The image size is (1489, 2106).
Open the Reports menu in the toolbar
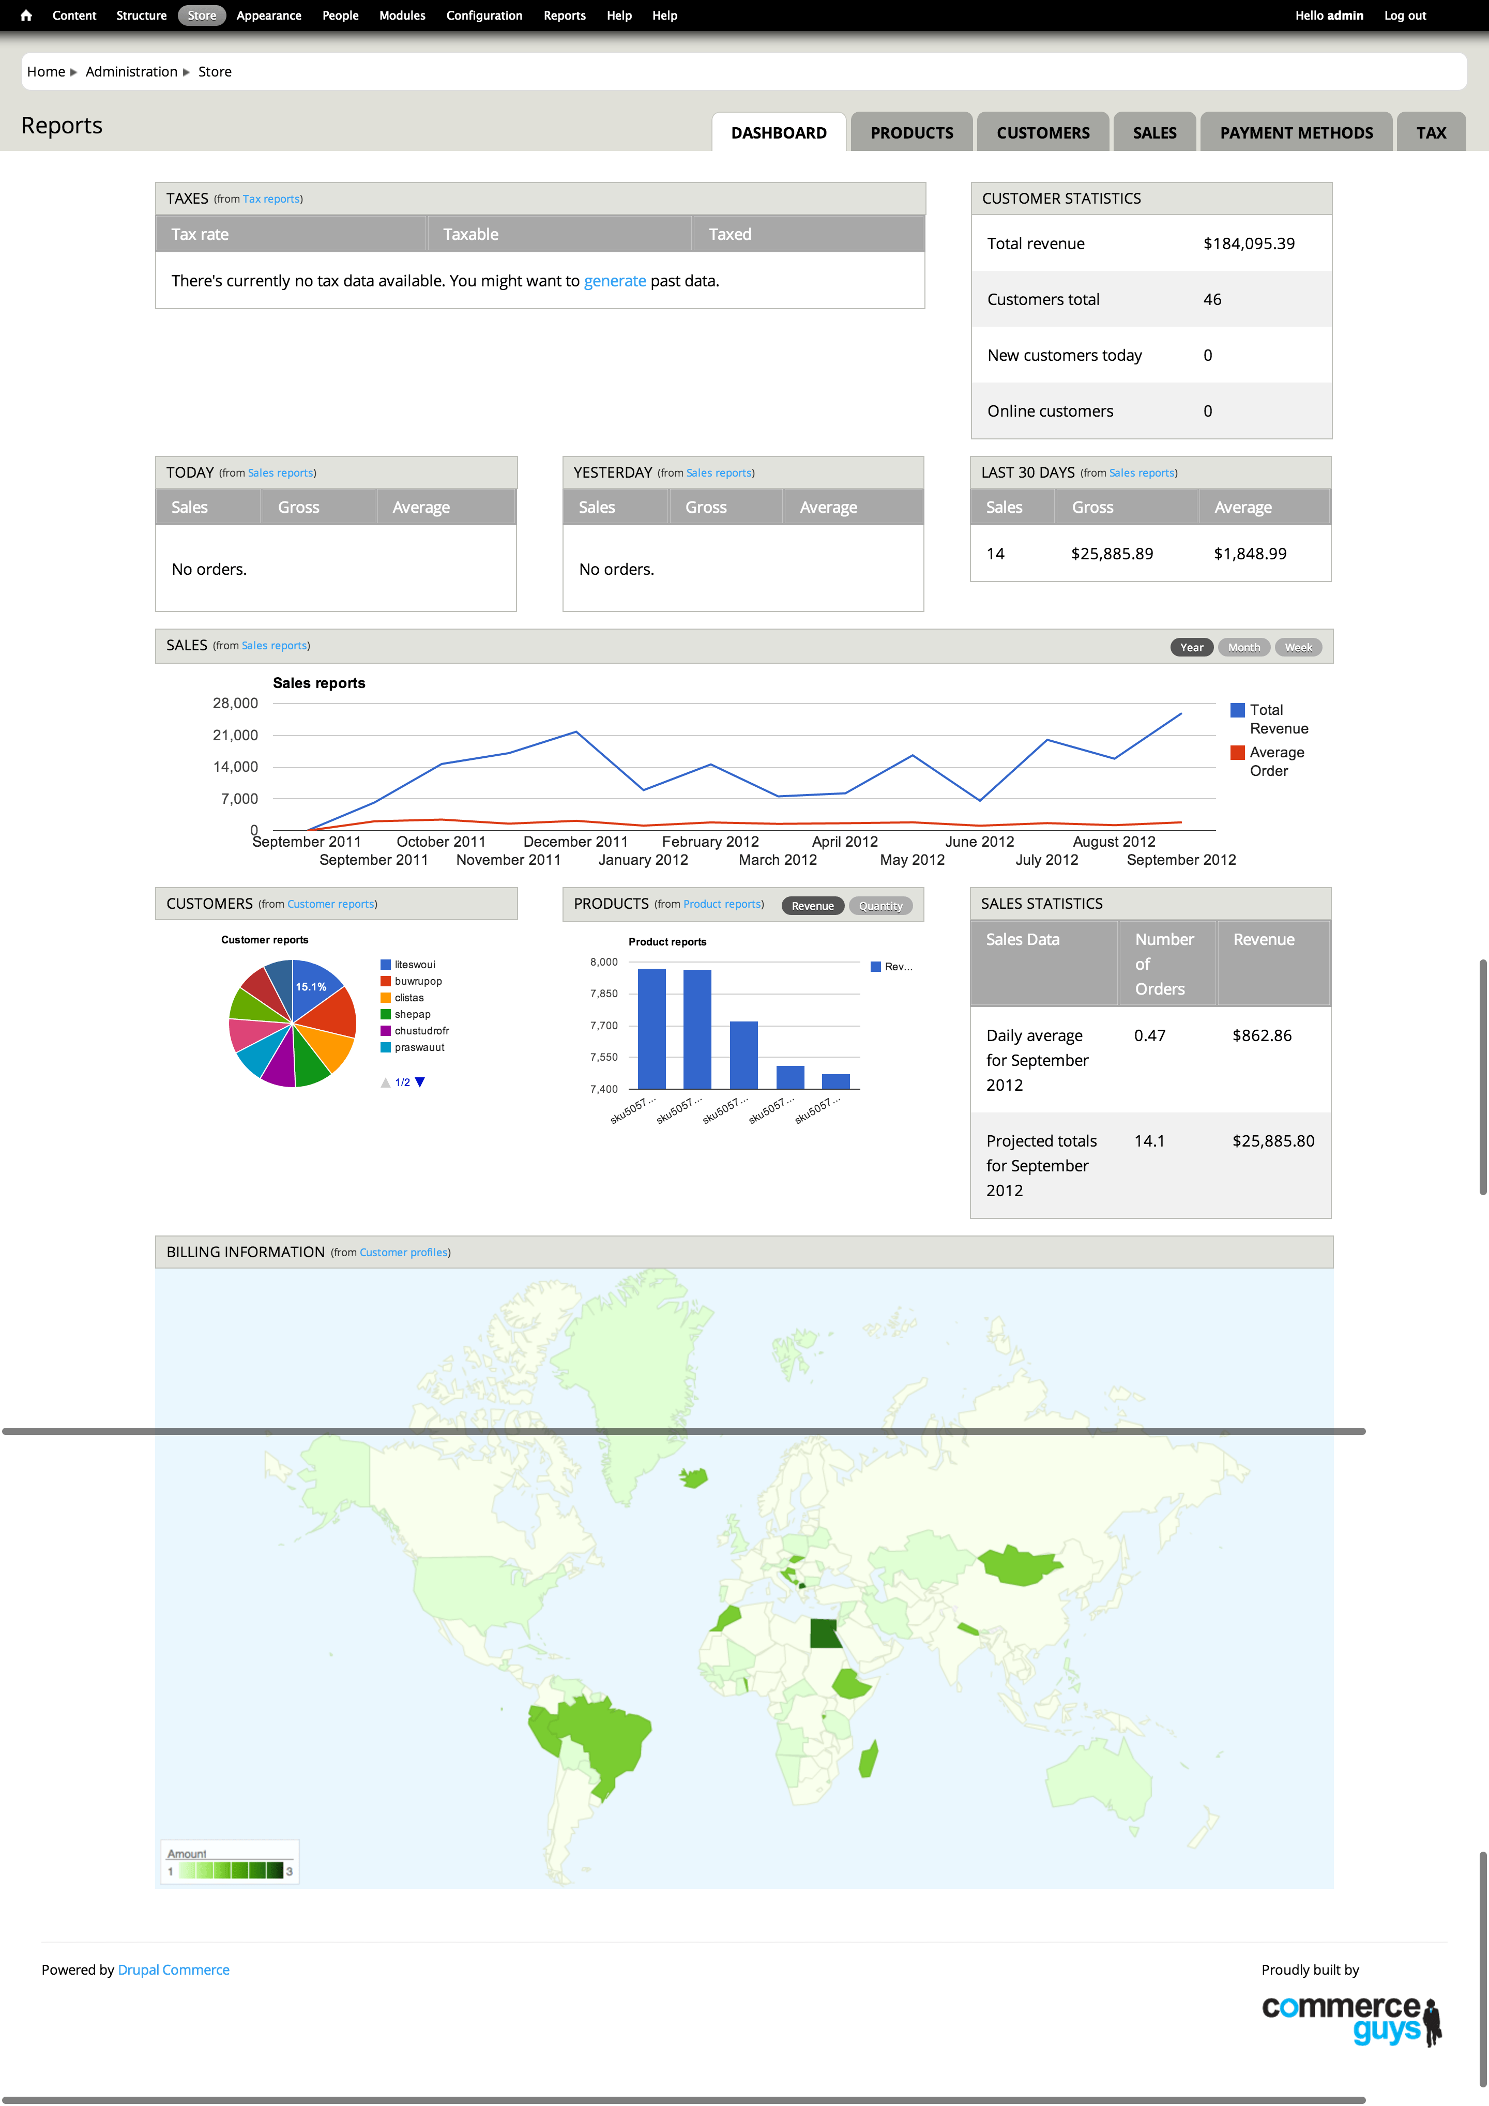click(564, 16)
